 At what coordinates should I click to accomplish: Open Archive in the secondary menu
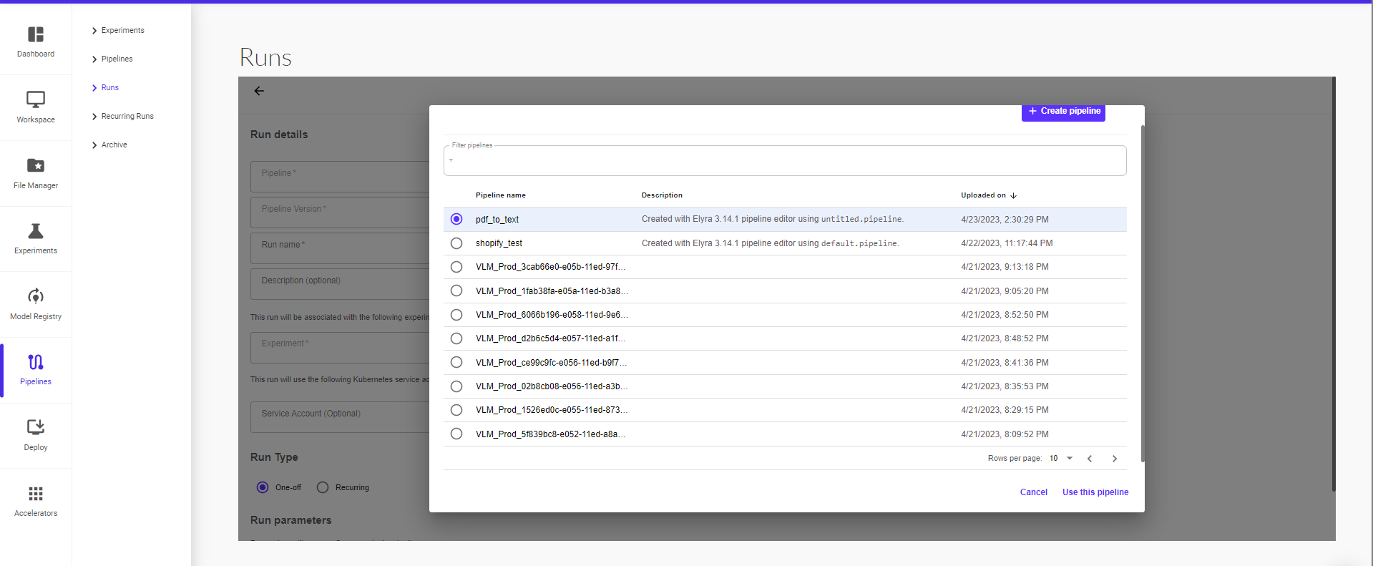click(114, 145)
